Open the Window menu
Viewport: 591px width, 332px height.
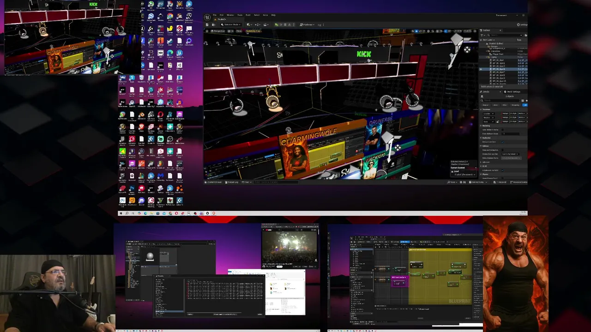coord(230,15)
